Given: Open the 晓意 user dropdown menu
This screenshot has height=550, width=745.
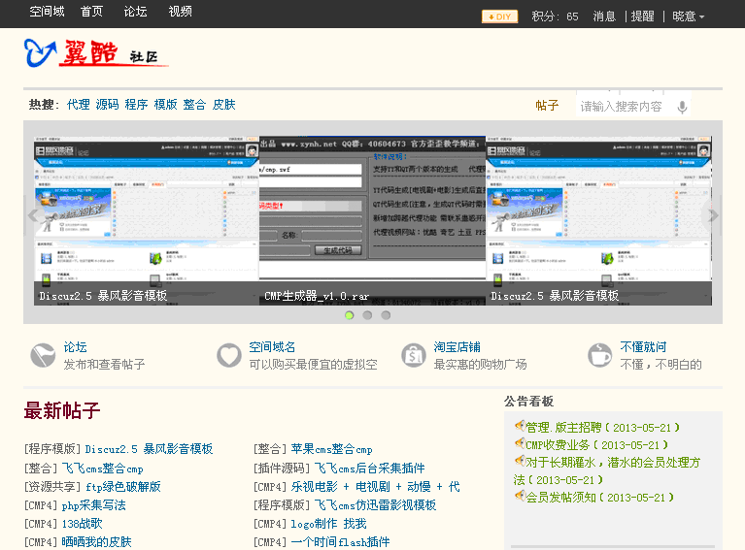Looking at the screenshot, I should tap(688, 16).
